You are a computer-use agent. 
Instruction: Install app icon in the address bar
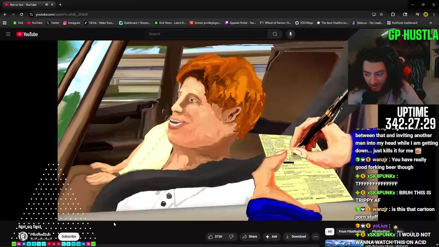374,14
